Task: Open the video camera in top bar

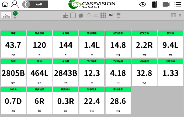Action: pos(166,4)
